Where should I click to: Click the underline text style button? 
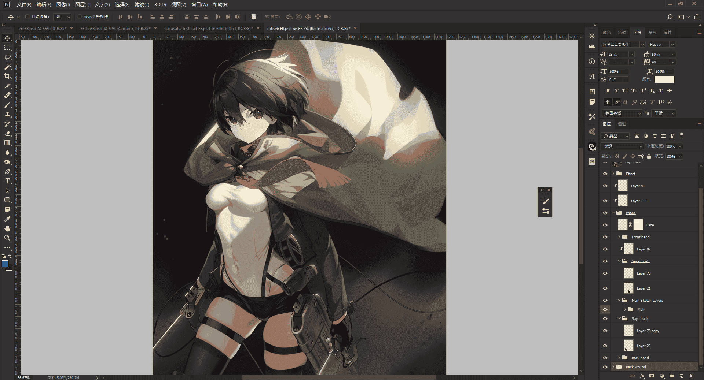pos(661,91)
